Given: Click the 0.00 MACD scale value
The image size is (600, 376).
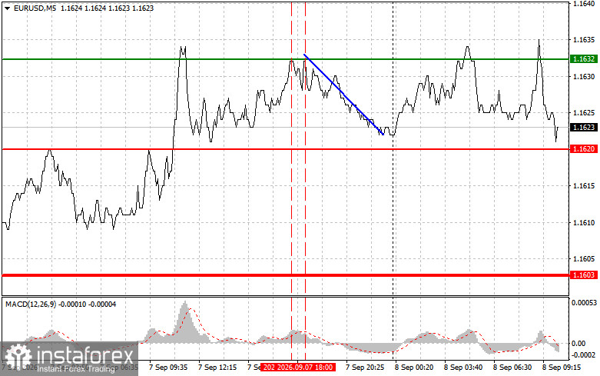Looking at the screenshot, I should 578,344.
